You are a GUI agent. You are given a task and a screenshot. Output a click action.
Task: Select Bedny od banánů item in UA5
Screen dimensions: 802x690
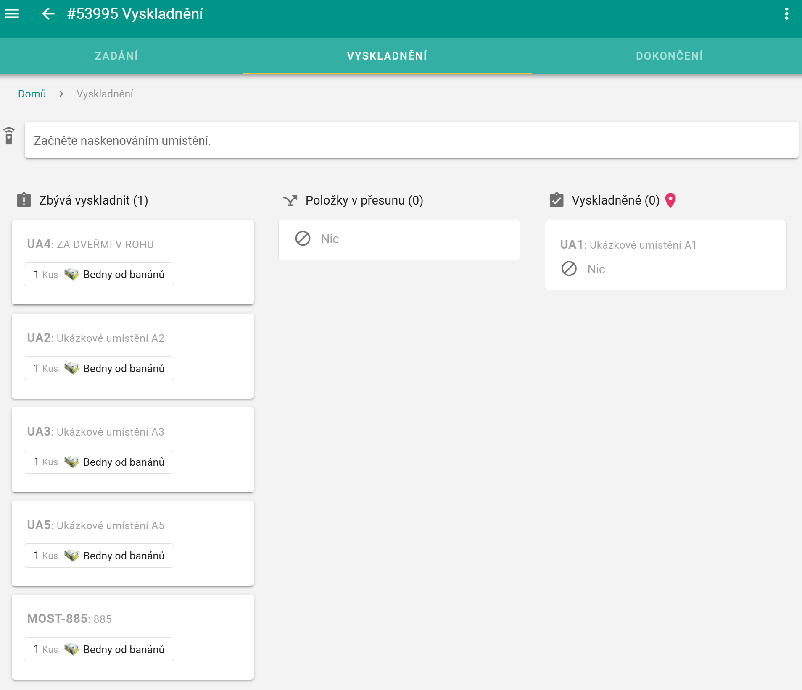point(99,556)
